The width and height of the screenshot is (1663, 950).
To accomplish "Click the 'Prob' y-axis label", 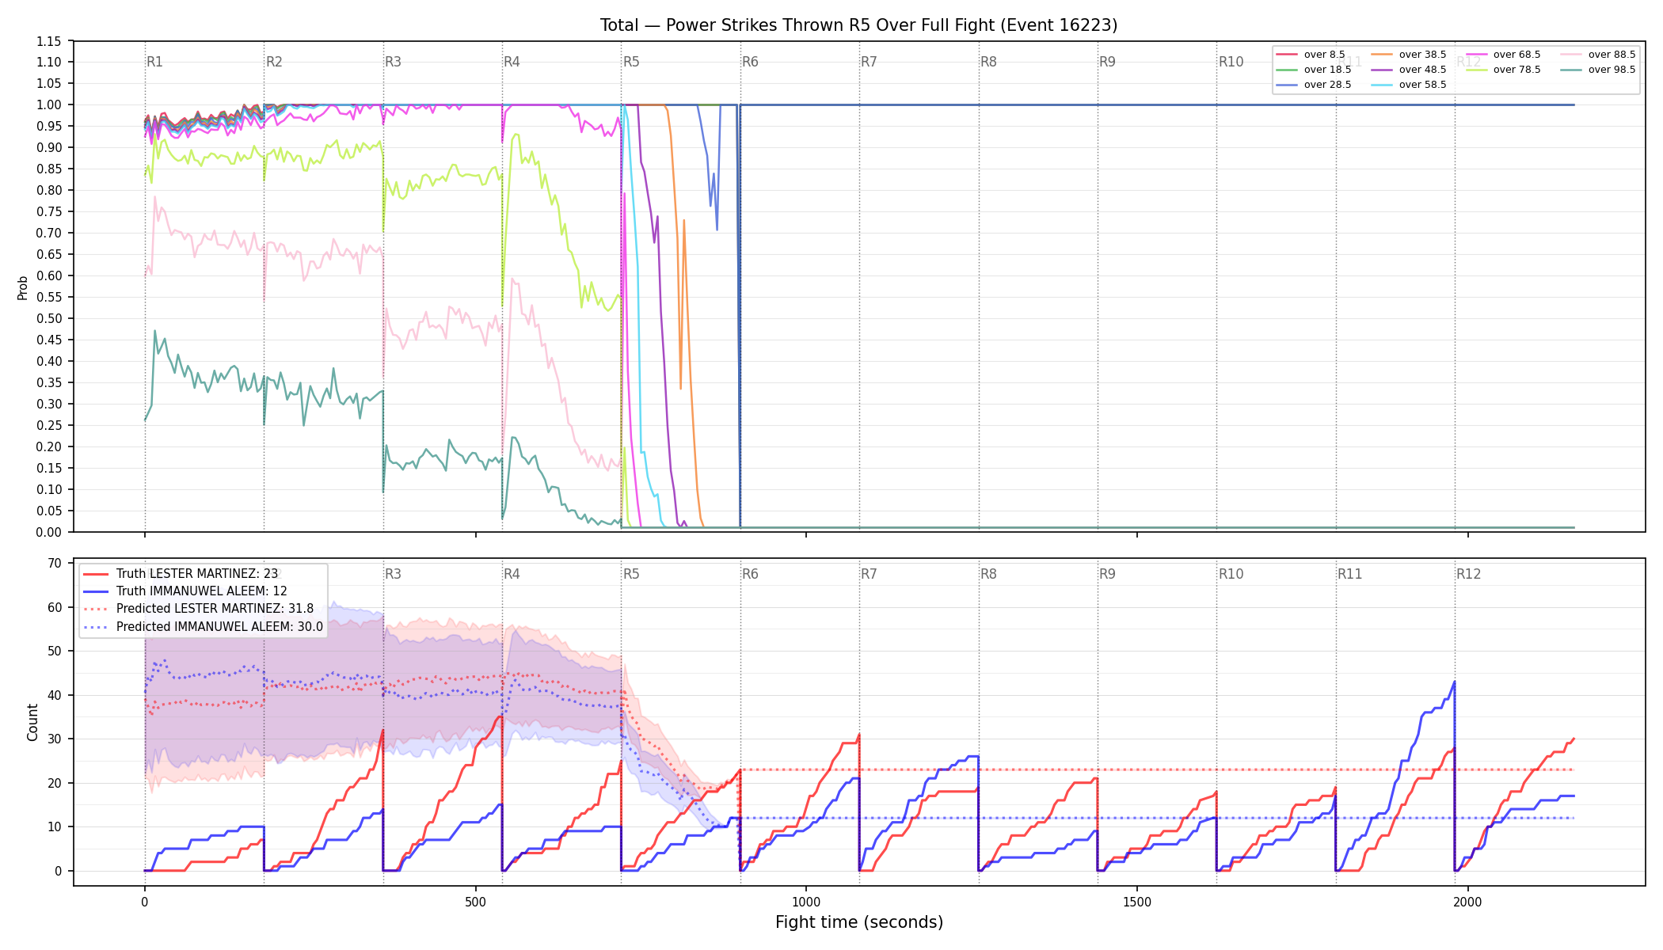I will pyautogui.click(x=23, y=287).
